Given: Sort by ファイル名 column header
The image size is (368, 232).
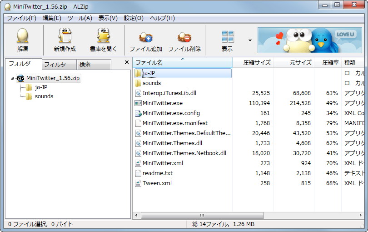Looking at the screenshot, I should (x=183, y=62).
